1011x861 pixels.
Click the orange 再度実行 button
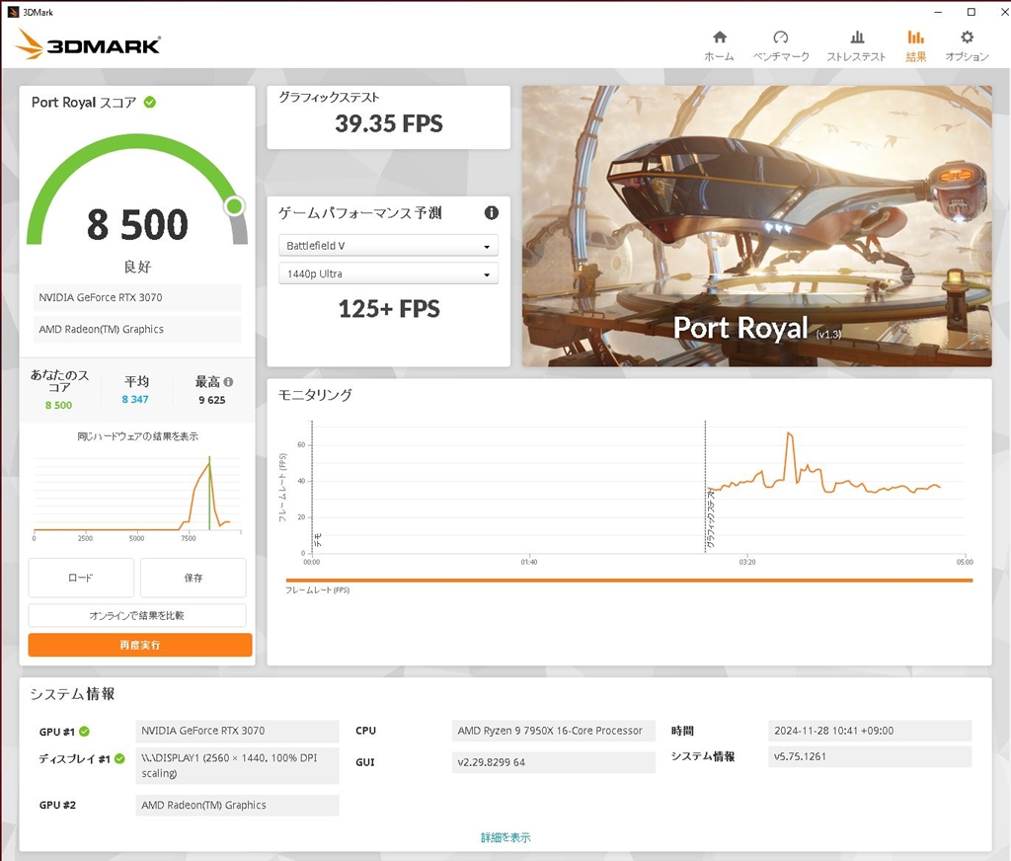pyautogui.click(x=140, y=645)
